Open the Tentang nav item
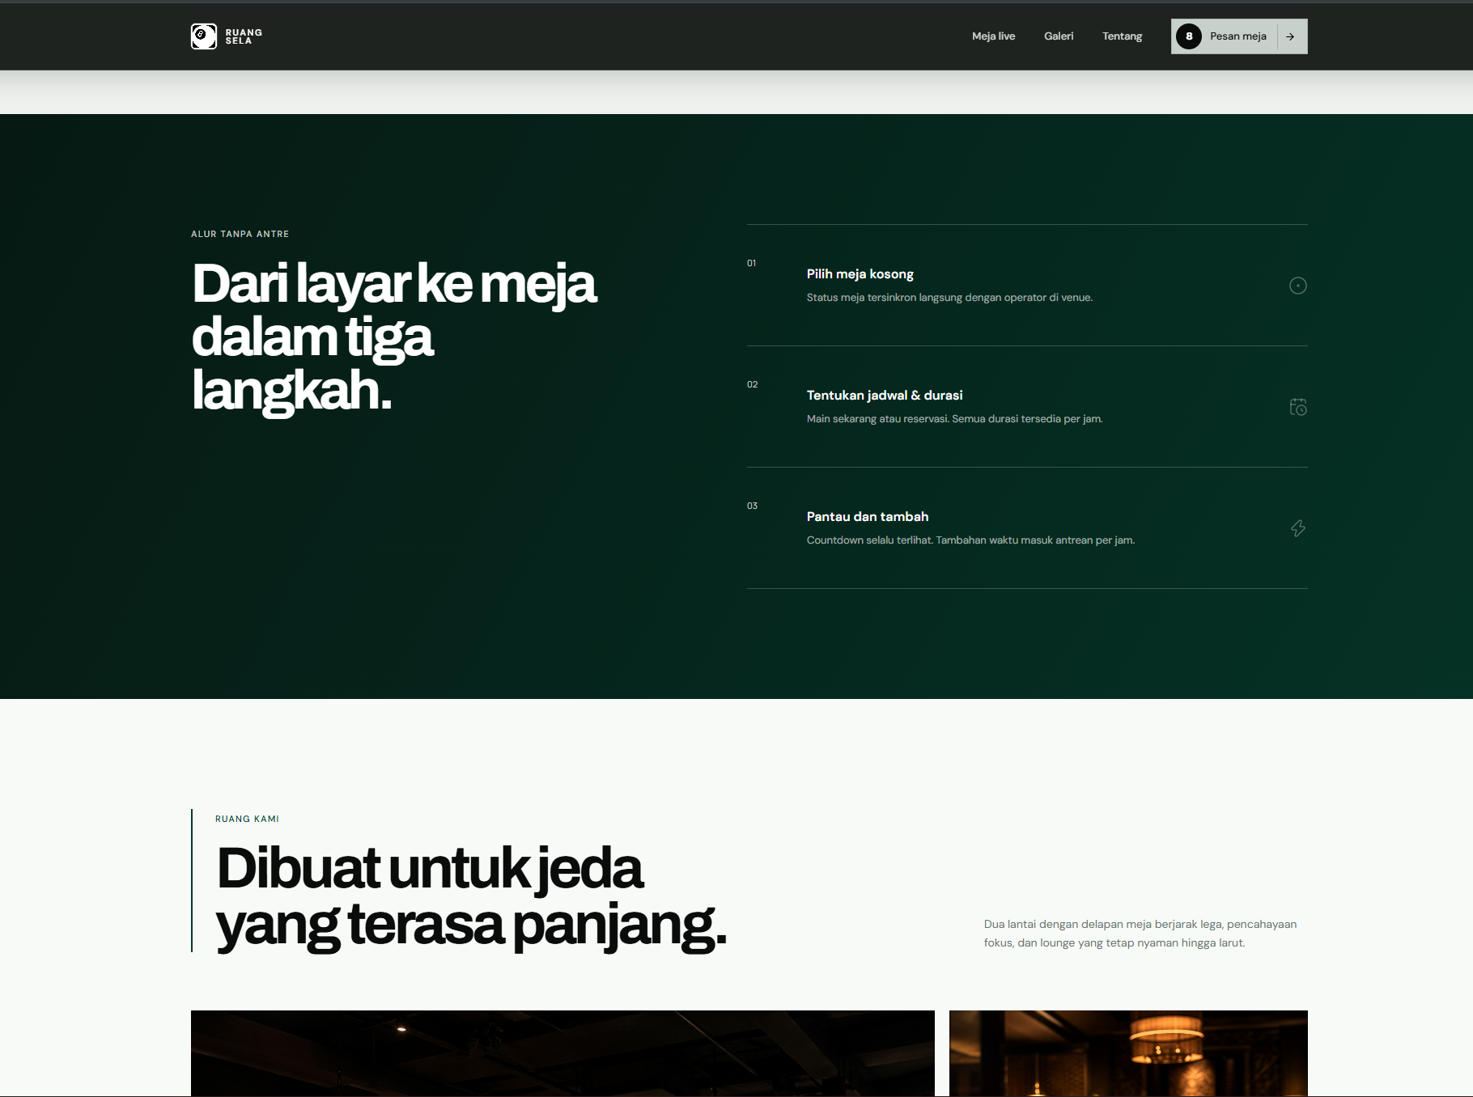Screen dimensions: 1473x1097 point(1122,36)
